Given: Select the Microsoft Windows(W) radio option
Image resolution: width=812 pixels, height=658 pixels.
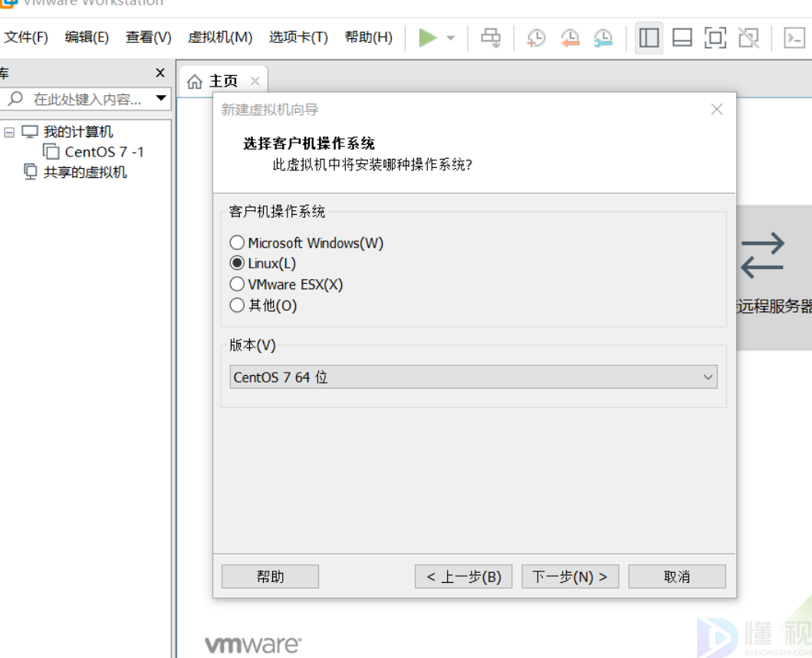Looking at the screenshot, I should click(238, 243).
